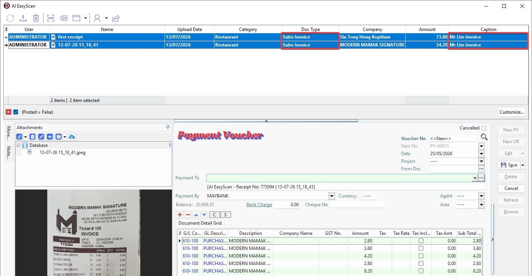Sort by the Upload Date column header
Image resolution: width=532 pixels, height=276 pixels.
[189, 29]
